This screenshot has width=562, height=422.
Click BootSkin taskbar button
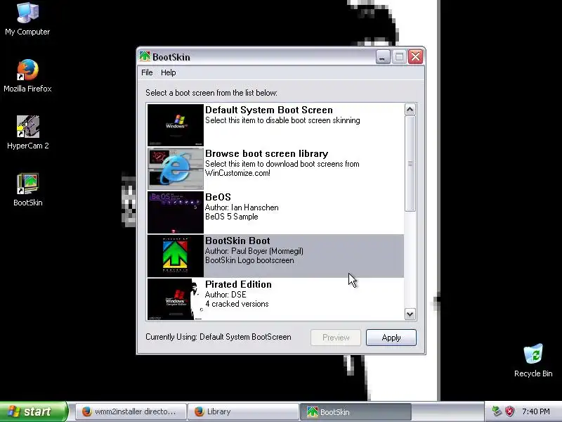pyautogui.click(x=355, y=411)
